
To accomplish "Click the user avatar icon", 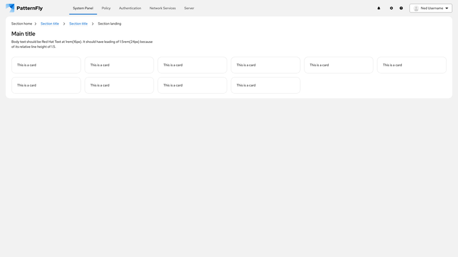I will pyautogui.click(x=416, y=8).
